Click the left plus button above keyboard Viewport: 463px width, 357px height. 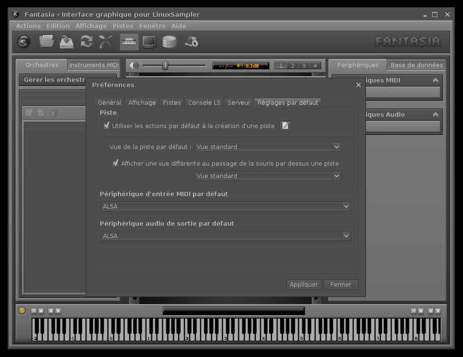click(41, 311)
